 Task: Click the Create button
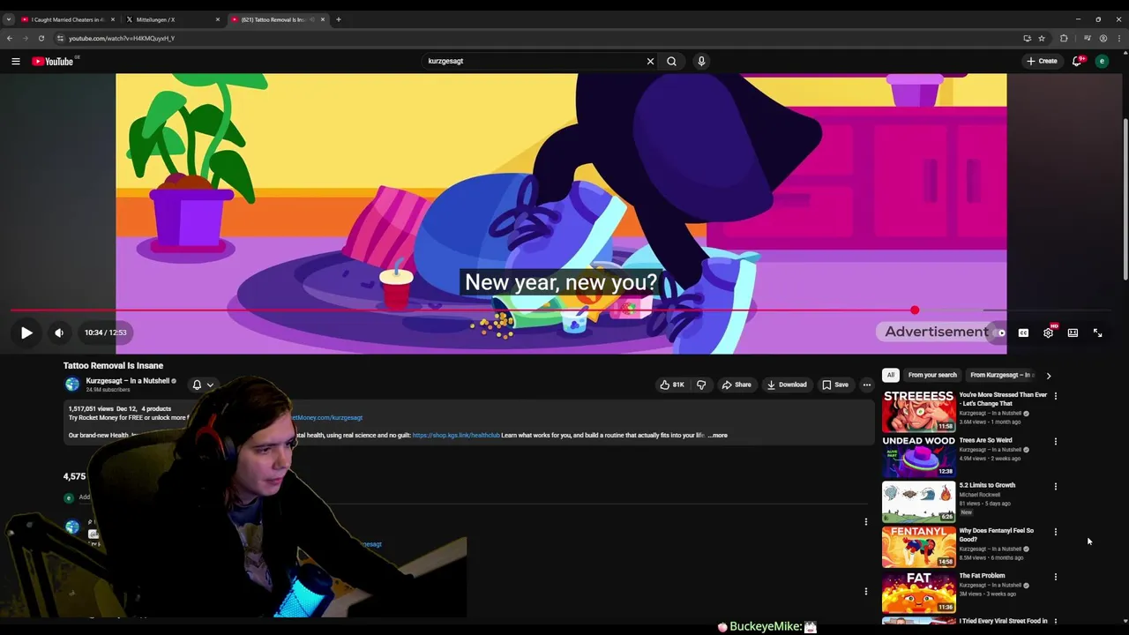point(1042,61)
